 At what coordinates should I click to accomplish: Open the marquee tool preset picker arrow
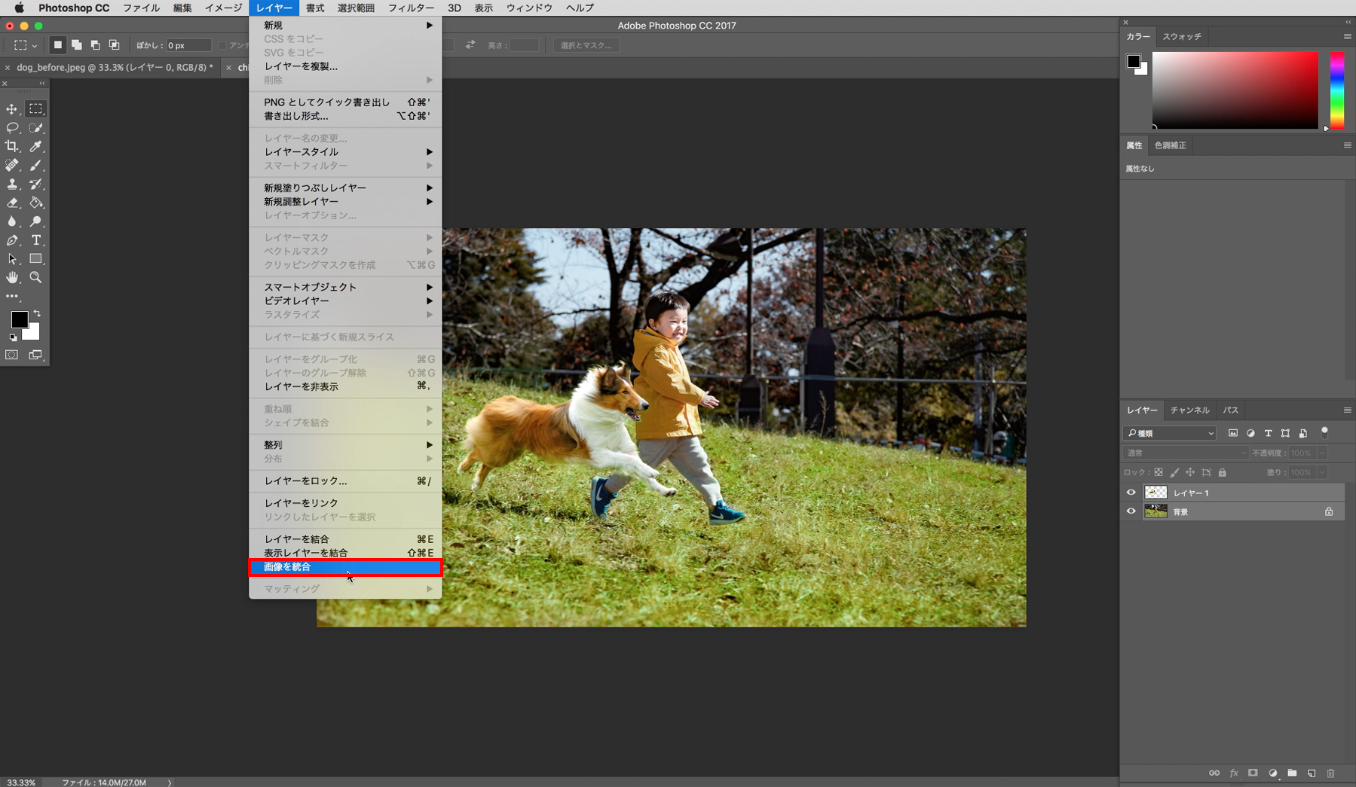click(35, 46)
